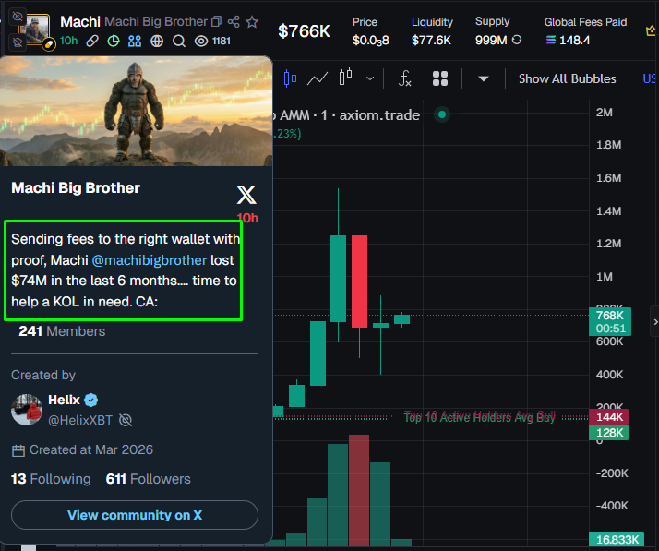
Task: Click View community on X button
Action: click(135, 515)
